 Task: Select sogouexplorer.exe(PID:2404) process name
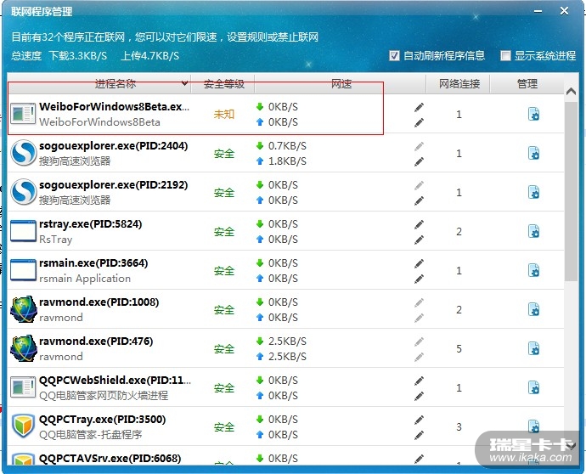tap(114, 146)
